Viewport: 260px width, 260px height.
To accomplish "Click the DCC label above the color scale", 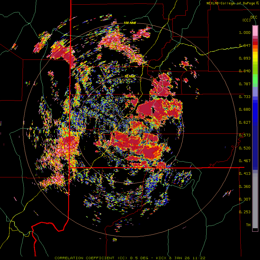I will (254, 17).
